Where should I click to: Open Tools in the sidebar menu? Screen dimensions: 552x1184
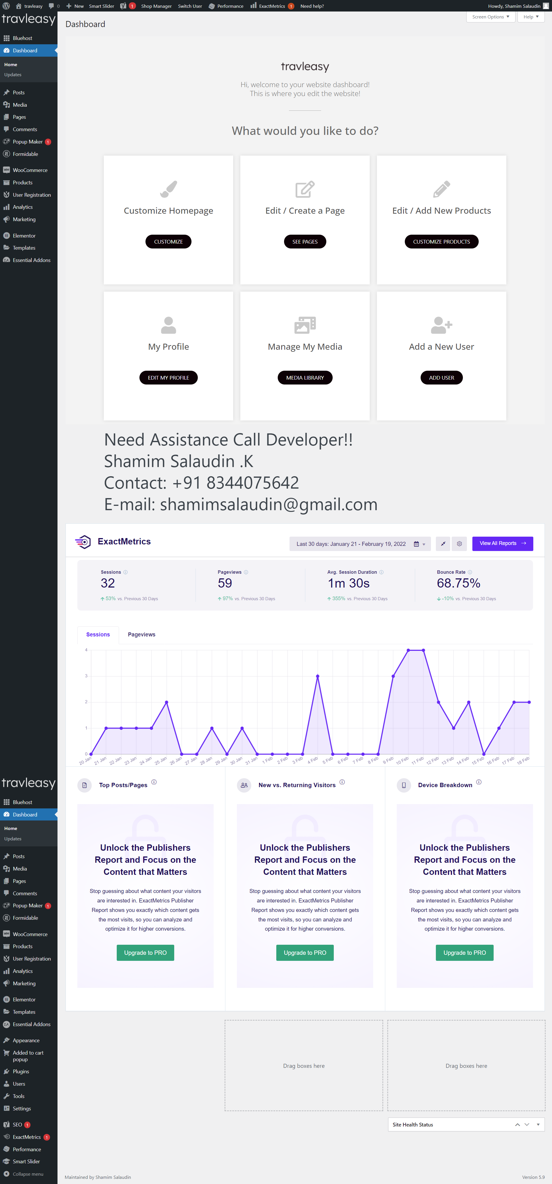pyautogui.click(x=28, y=1096)
